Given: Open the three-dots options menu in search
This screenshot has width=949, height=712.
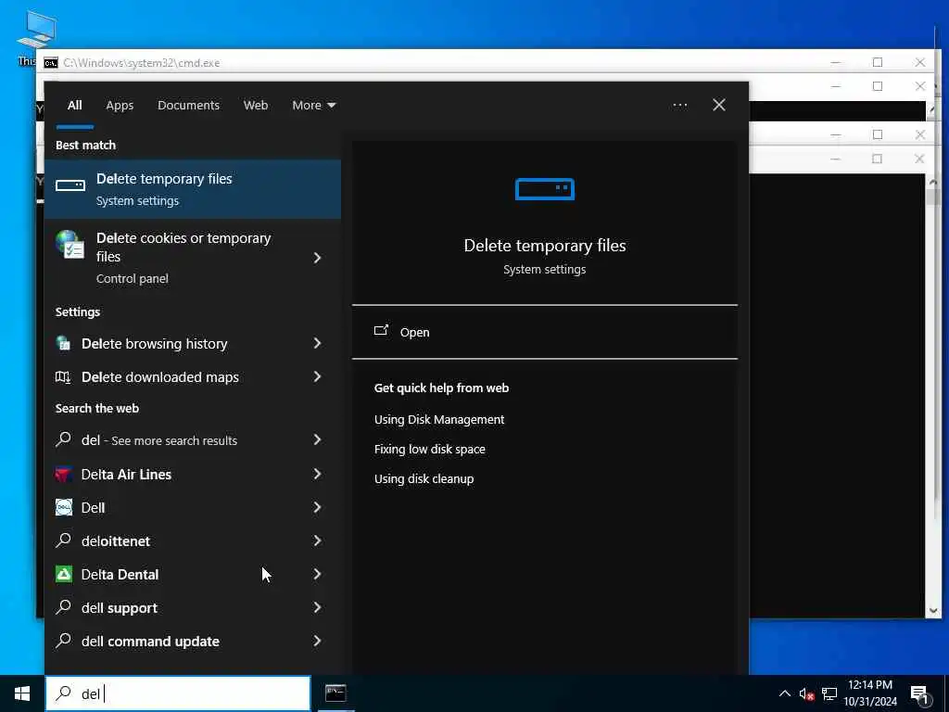Looking at the screenshot, I should click(680, 106).
